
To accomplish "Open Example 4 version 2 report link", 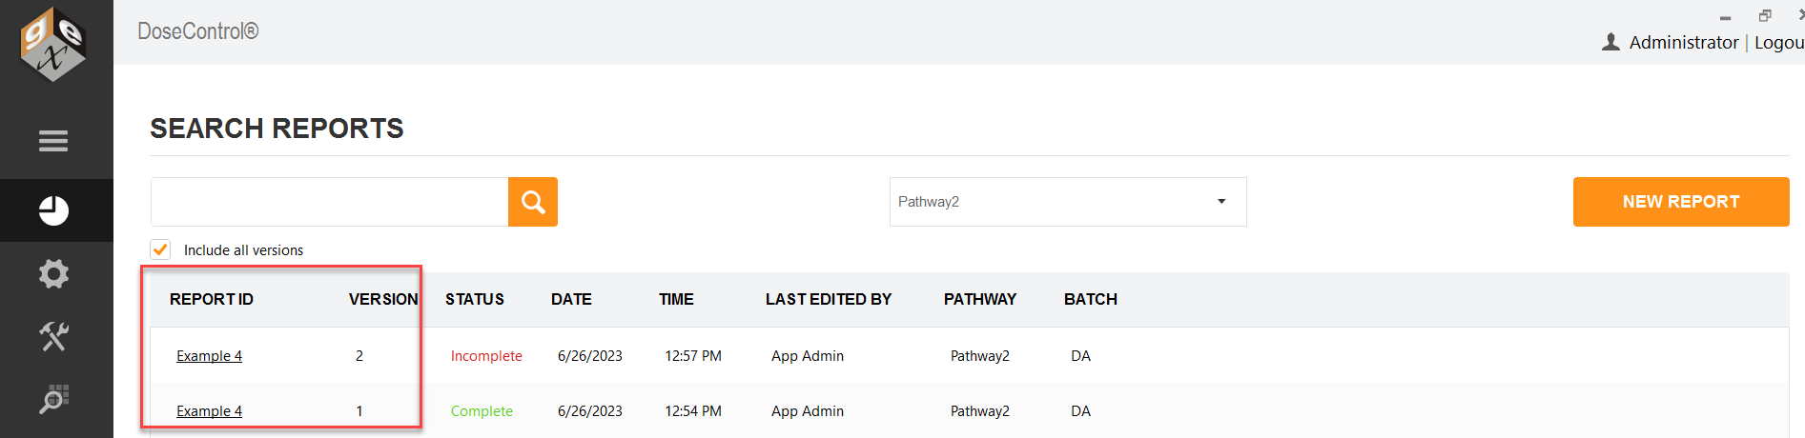I will point(209,356).
